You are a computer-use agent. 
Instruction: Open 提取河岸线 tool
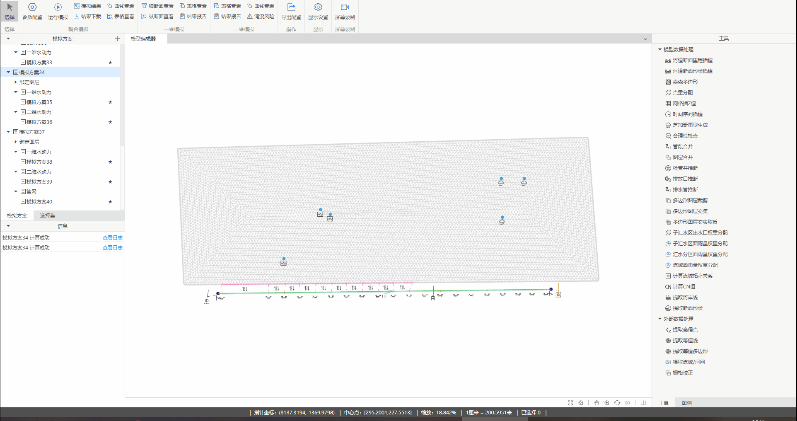click(681, 297)
